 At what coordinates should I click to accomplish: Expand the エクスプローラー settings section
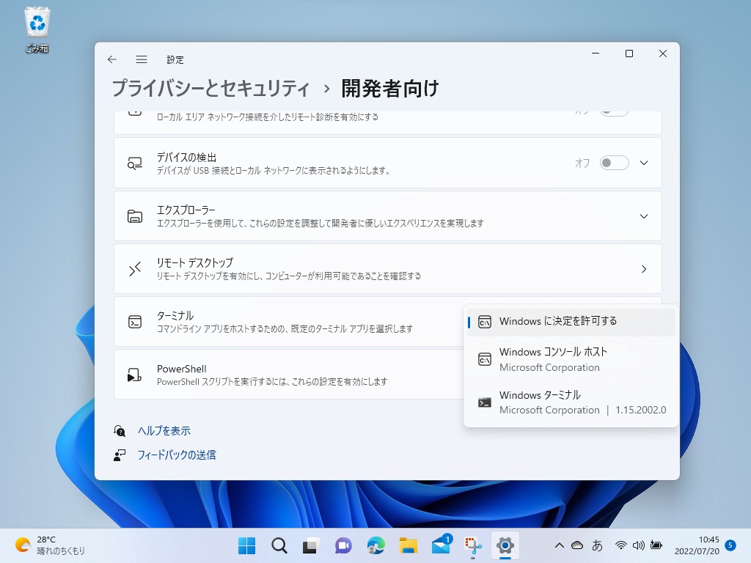[643, 216]
